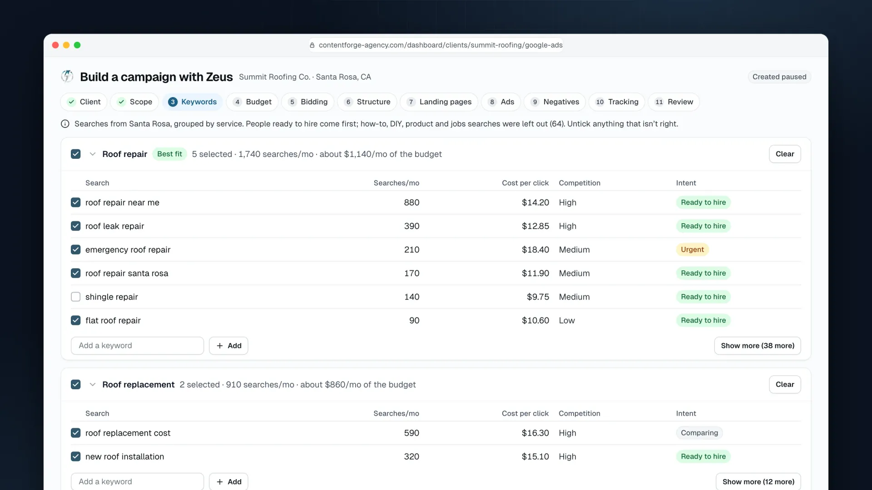Collapse the Roof repair group chevron
872x490 pixels.
pyautogui.click(x=93, y=154)
